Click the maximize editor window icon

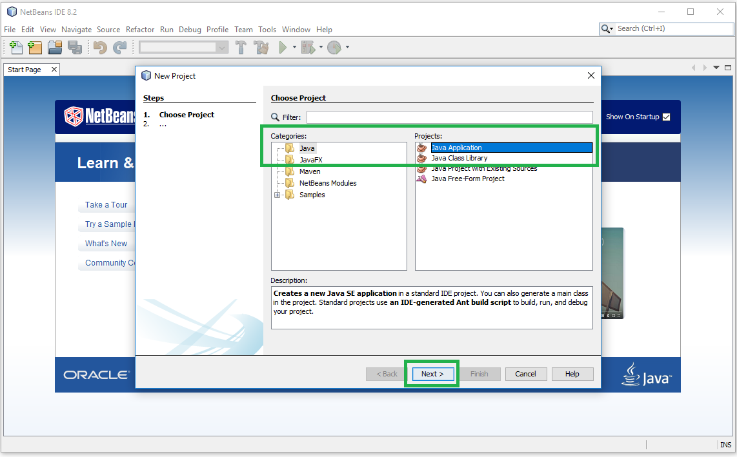(728, 68)
